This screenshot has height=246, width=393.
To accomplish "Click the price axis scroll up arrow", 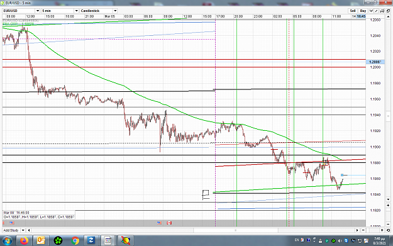I will click(388, 16).
